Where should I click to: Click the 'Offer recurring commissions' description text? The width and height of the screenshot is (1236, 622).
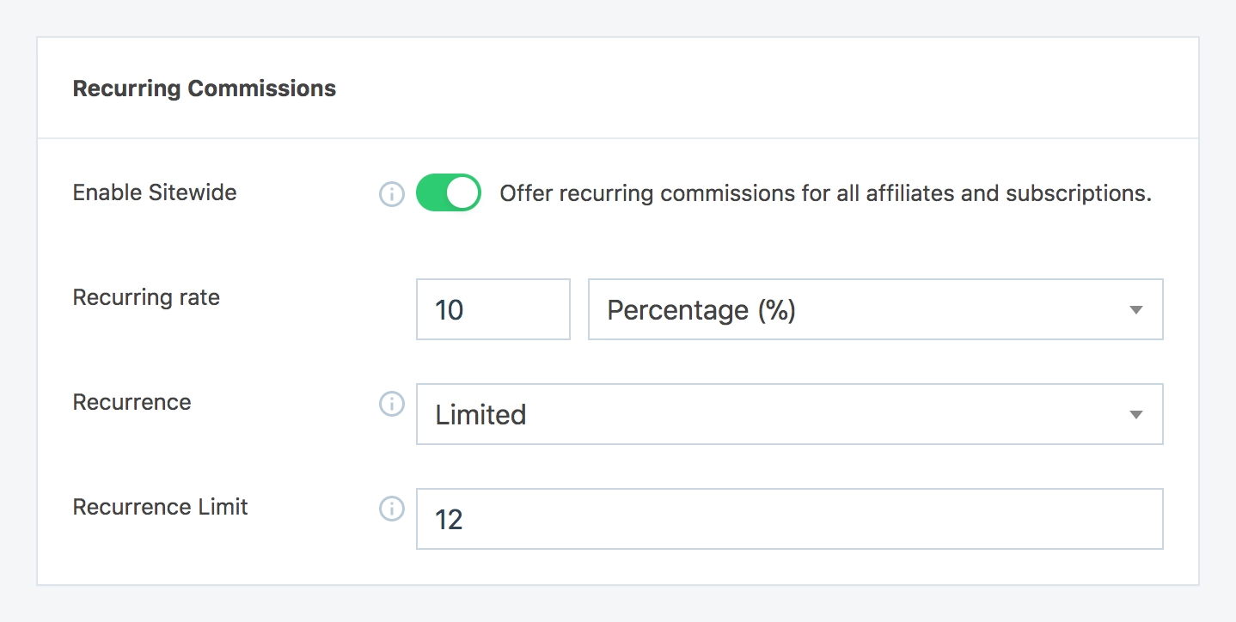coord(825,193)
